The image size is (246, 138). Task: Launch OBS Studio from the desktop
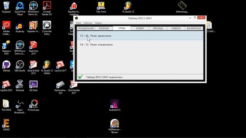[20, 65]
